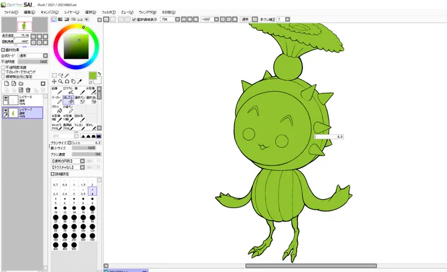Open the stabilizer value dropdown
This screenshot has height=272, width=447.
pos(287,19)
